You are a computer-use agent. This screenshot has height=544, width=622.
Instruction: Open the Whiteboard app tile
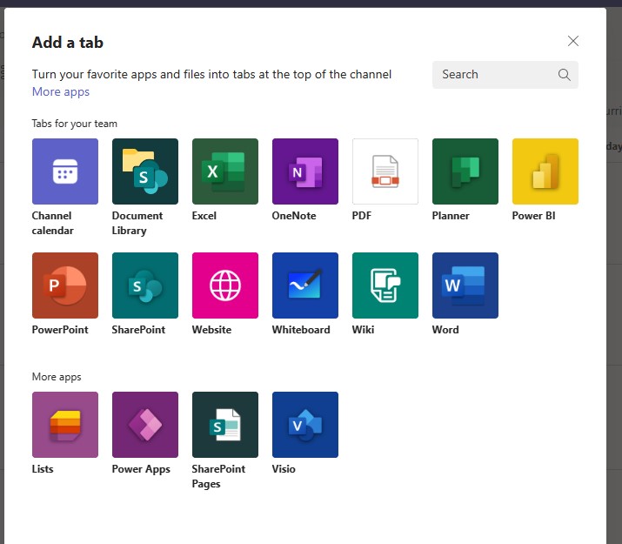pyautogui.click(x=305, y=285)
